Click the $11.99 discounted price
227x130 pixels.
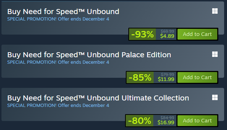click(x=166, y=79)
